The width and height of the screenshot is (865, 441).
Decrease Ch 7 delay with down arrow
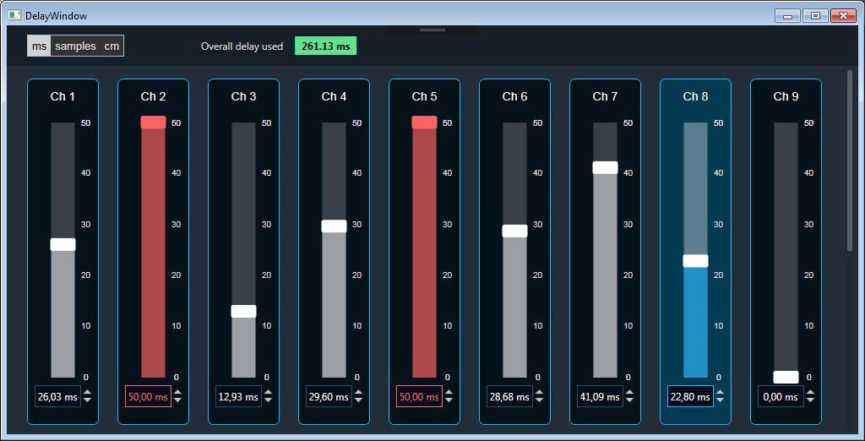pyautogui.click(x=629, y=400)
